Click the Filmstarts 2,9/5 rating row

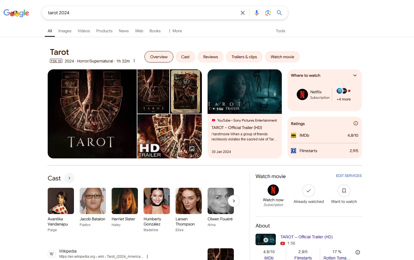[x=325, y=151]
